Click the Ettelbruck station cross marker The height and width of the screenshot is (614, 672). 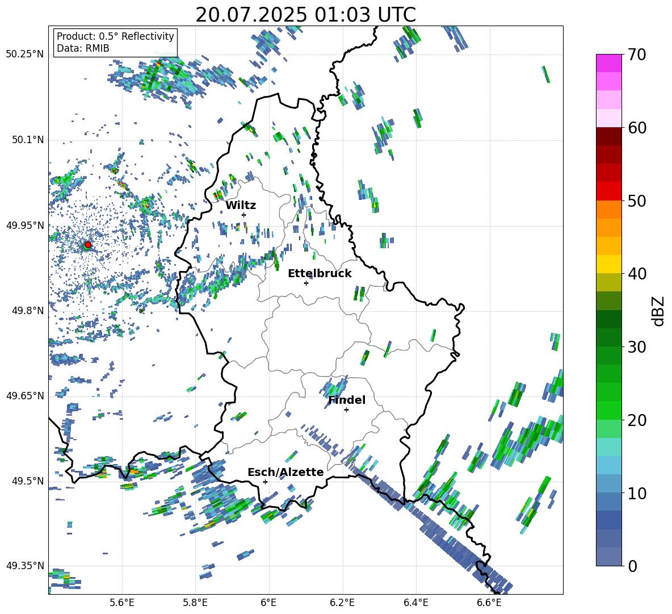pos(306,283)
